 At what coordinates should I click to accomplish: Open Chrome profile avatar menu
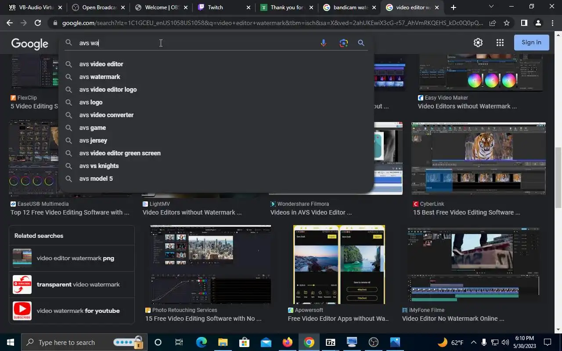pyautogui.click(x=538, y=23)
